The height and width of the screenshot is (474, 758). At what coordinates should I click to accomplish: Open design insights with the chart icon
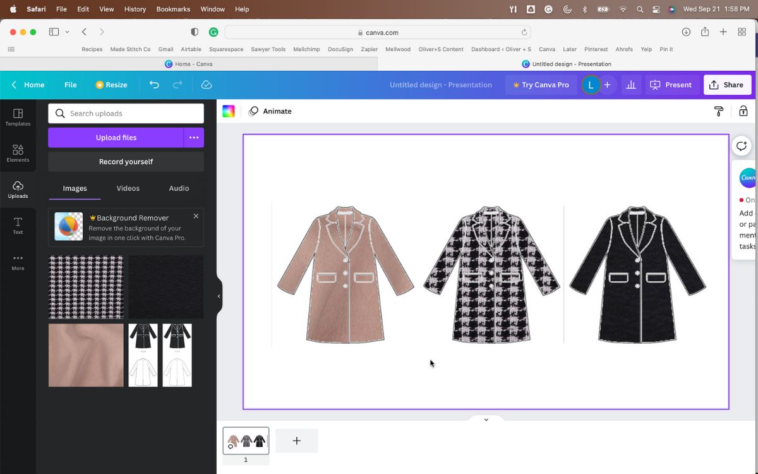point(630,84)
